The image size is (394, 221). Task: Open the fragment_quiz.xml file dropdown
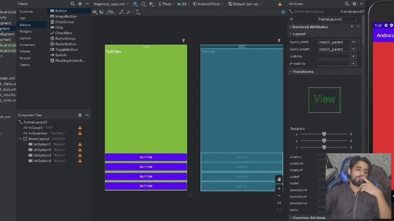click(x=111, y=4)
